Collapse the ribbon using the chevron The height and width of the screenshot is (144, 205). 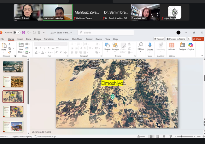pyautogui.click(x=202, y=56)
